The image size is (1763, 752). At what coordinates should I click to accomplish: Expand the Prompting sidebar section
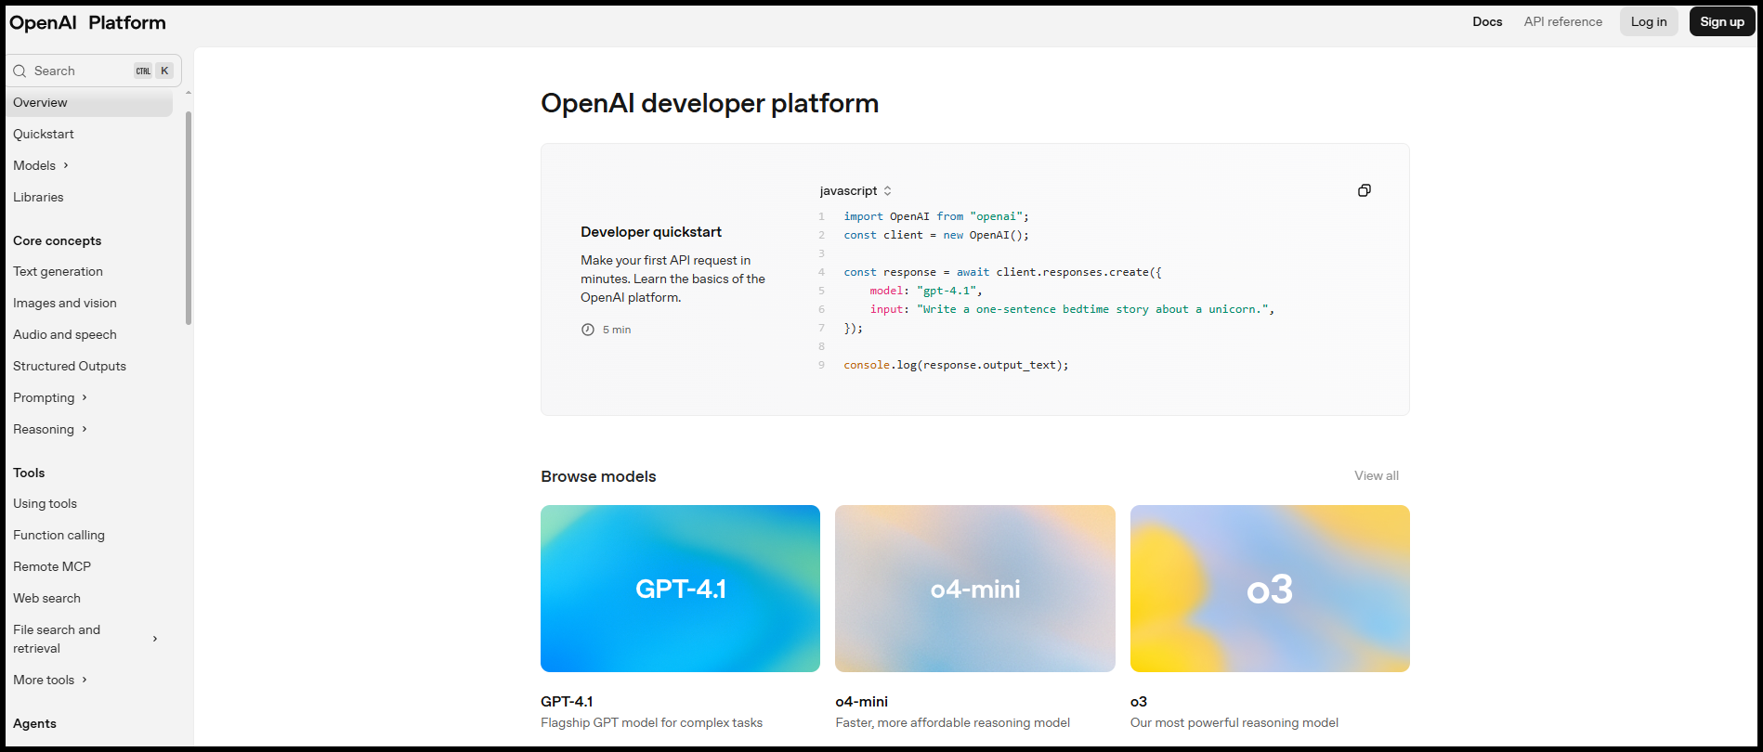[85, 397]
